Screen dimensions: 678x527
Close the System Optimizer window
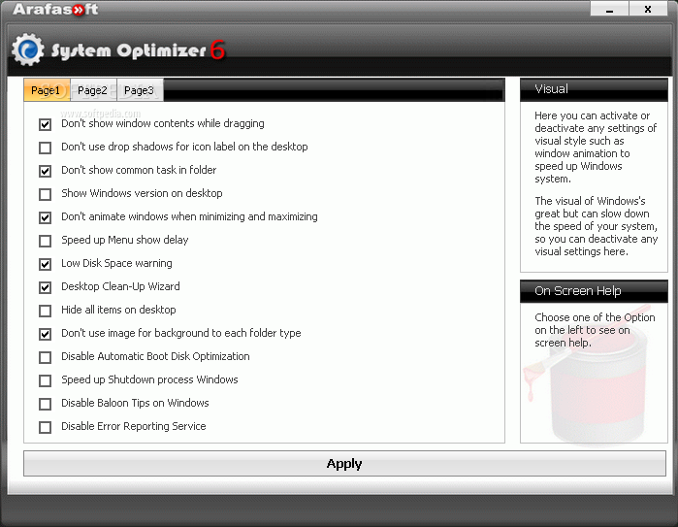tap(648, 9)
